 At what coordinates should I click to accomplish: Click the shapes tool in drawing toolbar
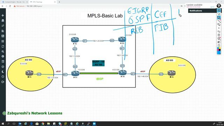point(219,31)
